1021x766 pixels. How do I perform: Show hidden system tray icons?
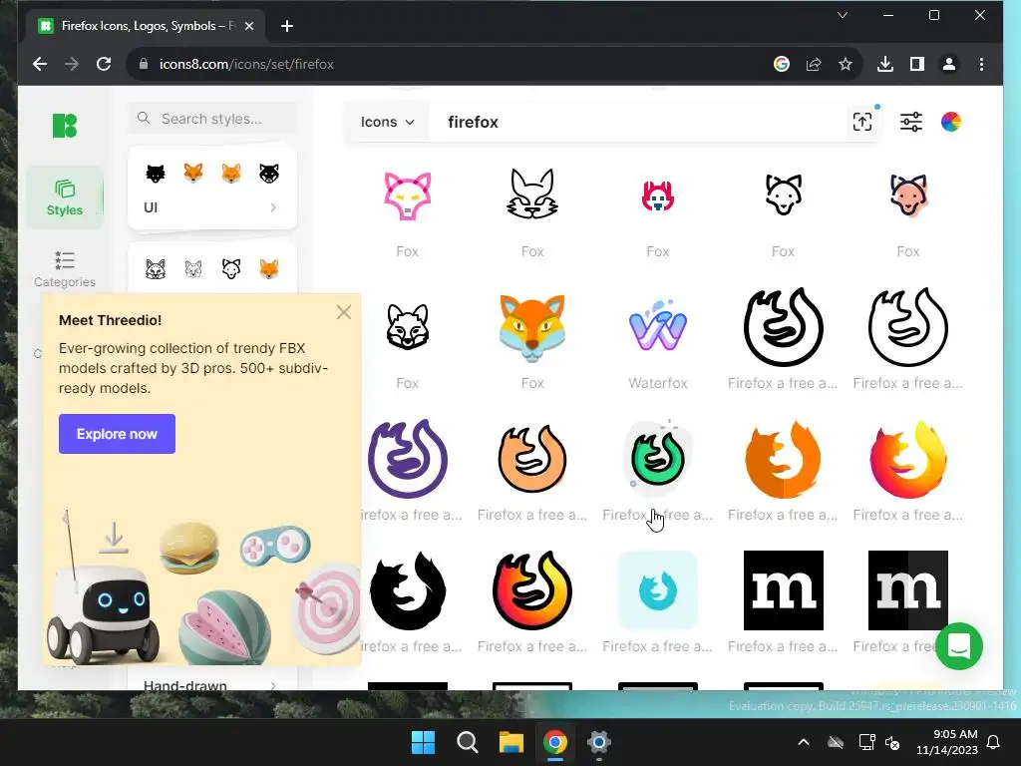coord(804,742)
